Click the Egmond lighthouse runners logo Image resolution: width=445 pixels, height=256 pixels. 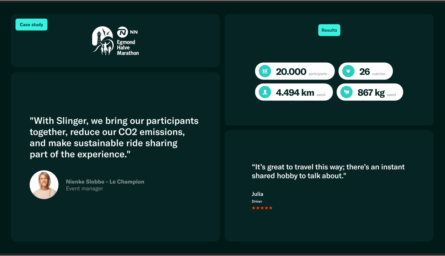tap(102, 41)
